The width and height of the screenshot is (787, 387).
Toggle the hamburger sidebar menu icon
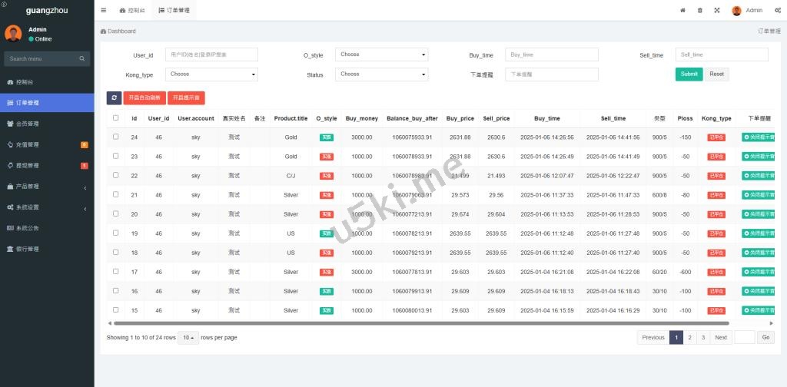point(104,11)
